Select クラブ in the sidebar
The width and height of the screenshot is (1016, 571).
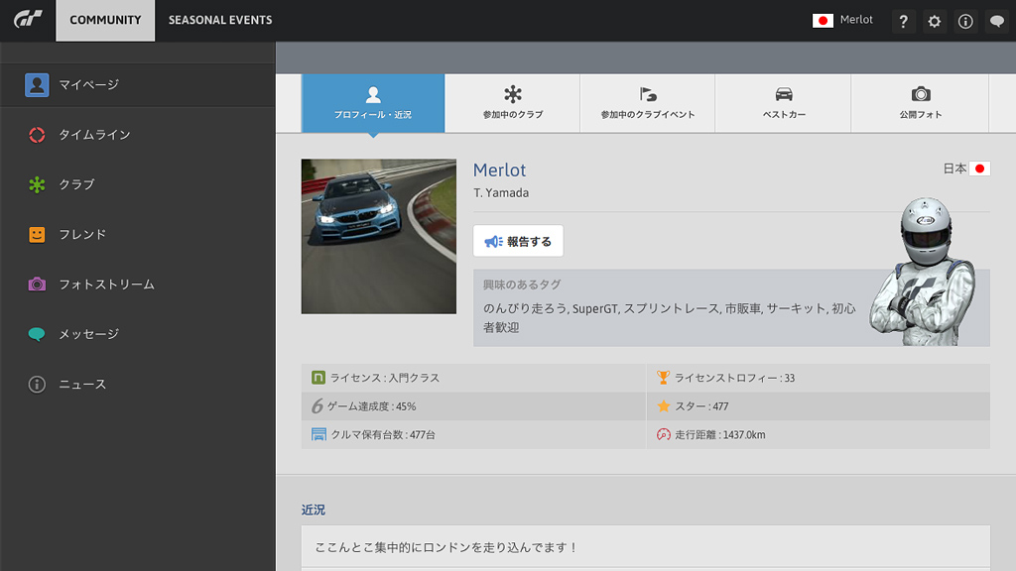[76, 184]
